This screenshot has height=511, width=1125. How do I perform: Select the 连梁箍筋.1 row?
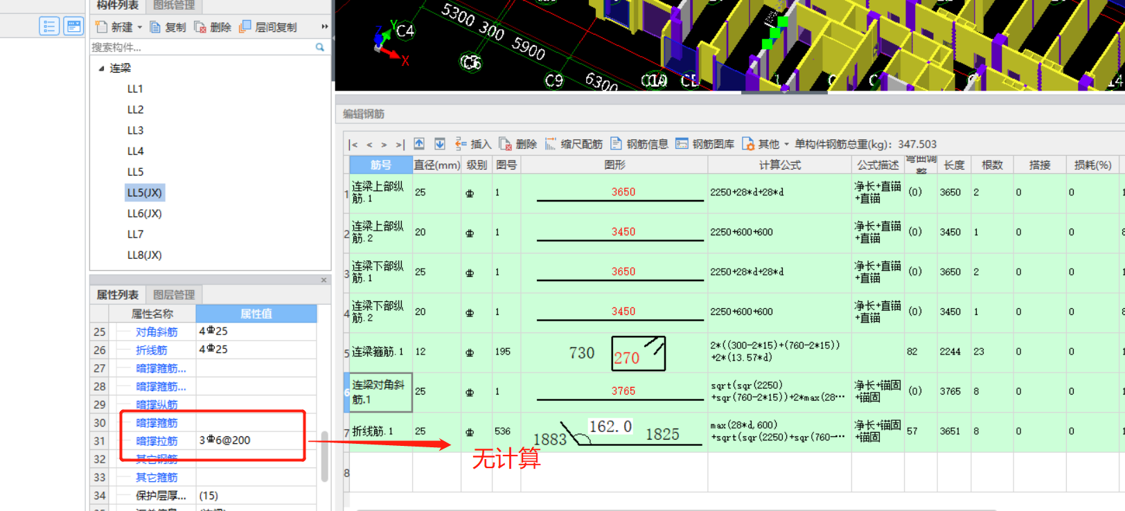(x=381, y=352)
